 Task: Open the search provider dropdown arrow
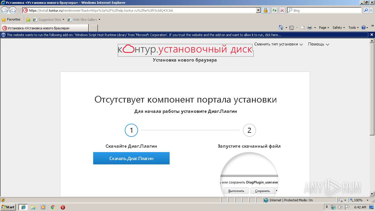(x=371, y=10)
